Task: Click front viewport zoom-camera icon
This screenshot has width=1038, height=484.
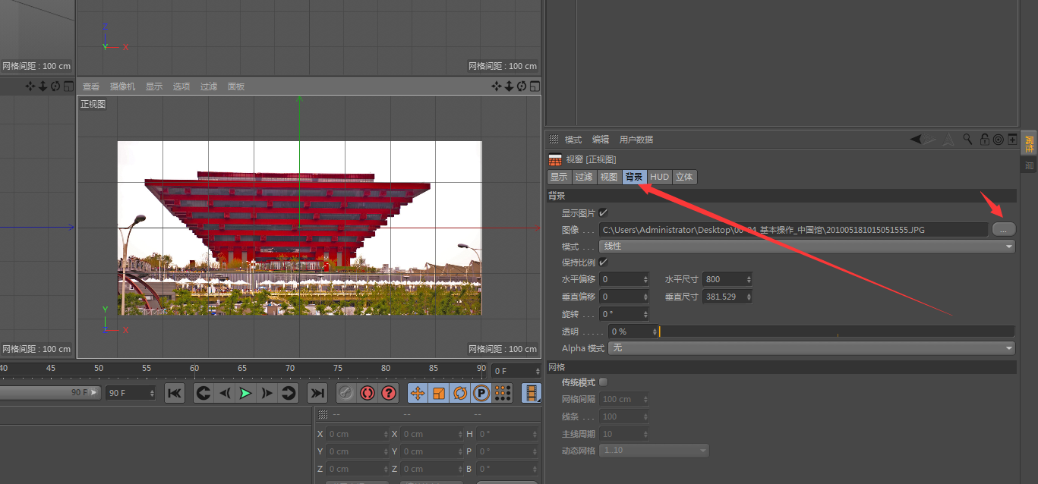Action: (x=510, y=86)
